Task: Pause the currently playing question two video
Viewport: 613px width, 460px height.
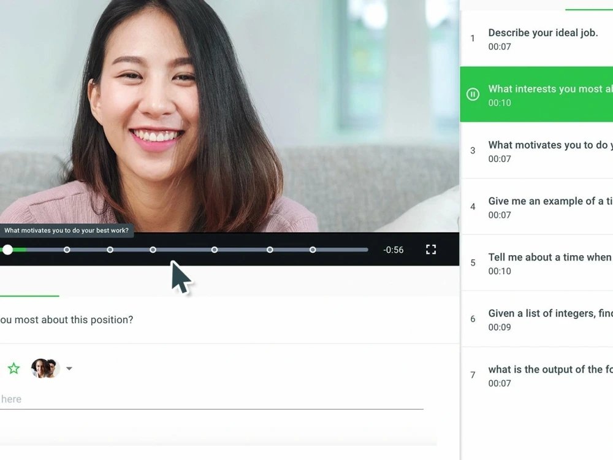Action: tap(473, 94)
